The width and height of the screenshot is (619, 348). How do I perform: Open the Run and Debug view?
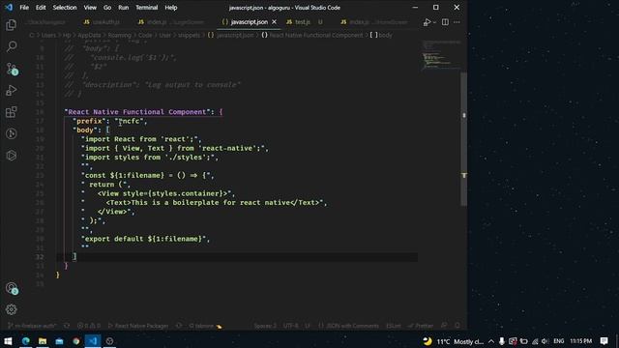coord(11,90)
